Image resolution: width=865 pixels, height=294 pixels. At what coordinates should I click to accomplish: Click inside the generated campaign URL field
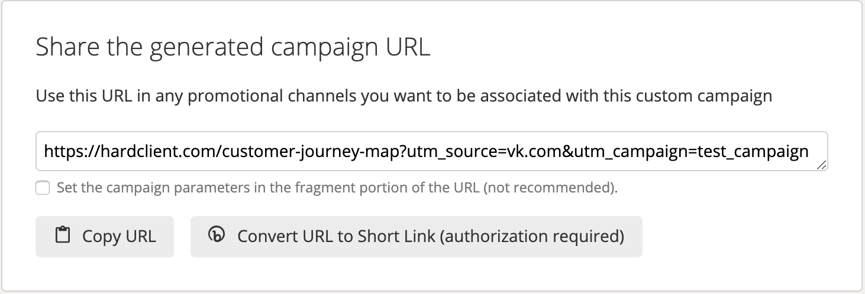click(x=431, y=152)
